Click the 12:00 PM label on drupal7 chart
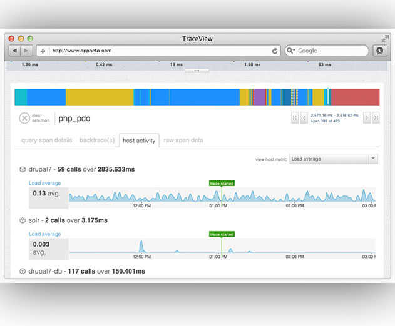 (x=142, y=205)
